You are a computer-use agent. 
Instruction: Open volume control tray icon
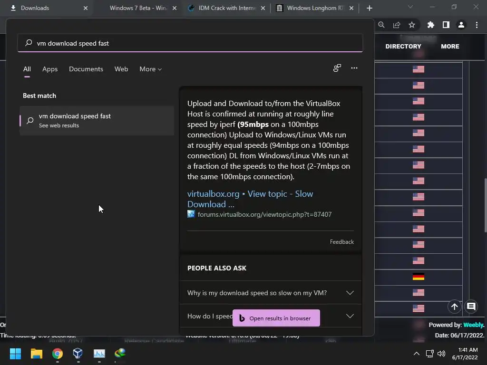[441, 354]
